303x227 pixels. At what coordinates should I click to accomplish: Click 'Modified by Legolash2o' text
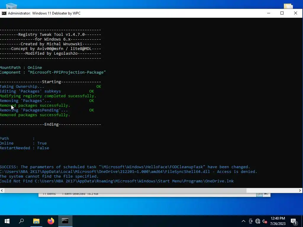[51, 53]
